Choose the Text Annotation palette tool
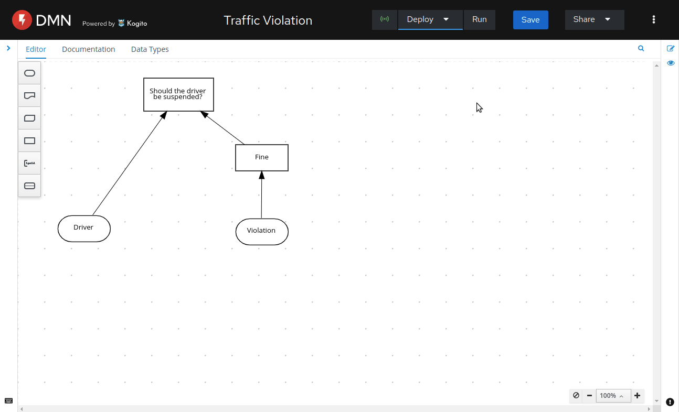This screenshot has height=412, width=679. click(x=29, y=163)
